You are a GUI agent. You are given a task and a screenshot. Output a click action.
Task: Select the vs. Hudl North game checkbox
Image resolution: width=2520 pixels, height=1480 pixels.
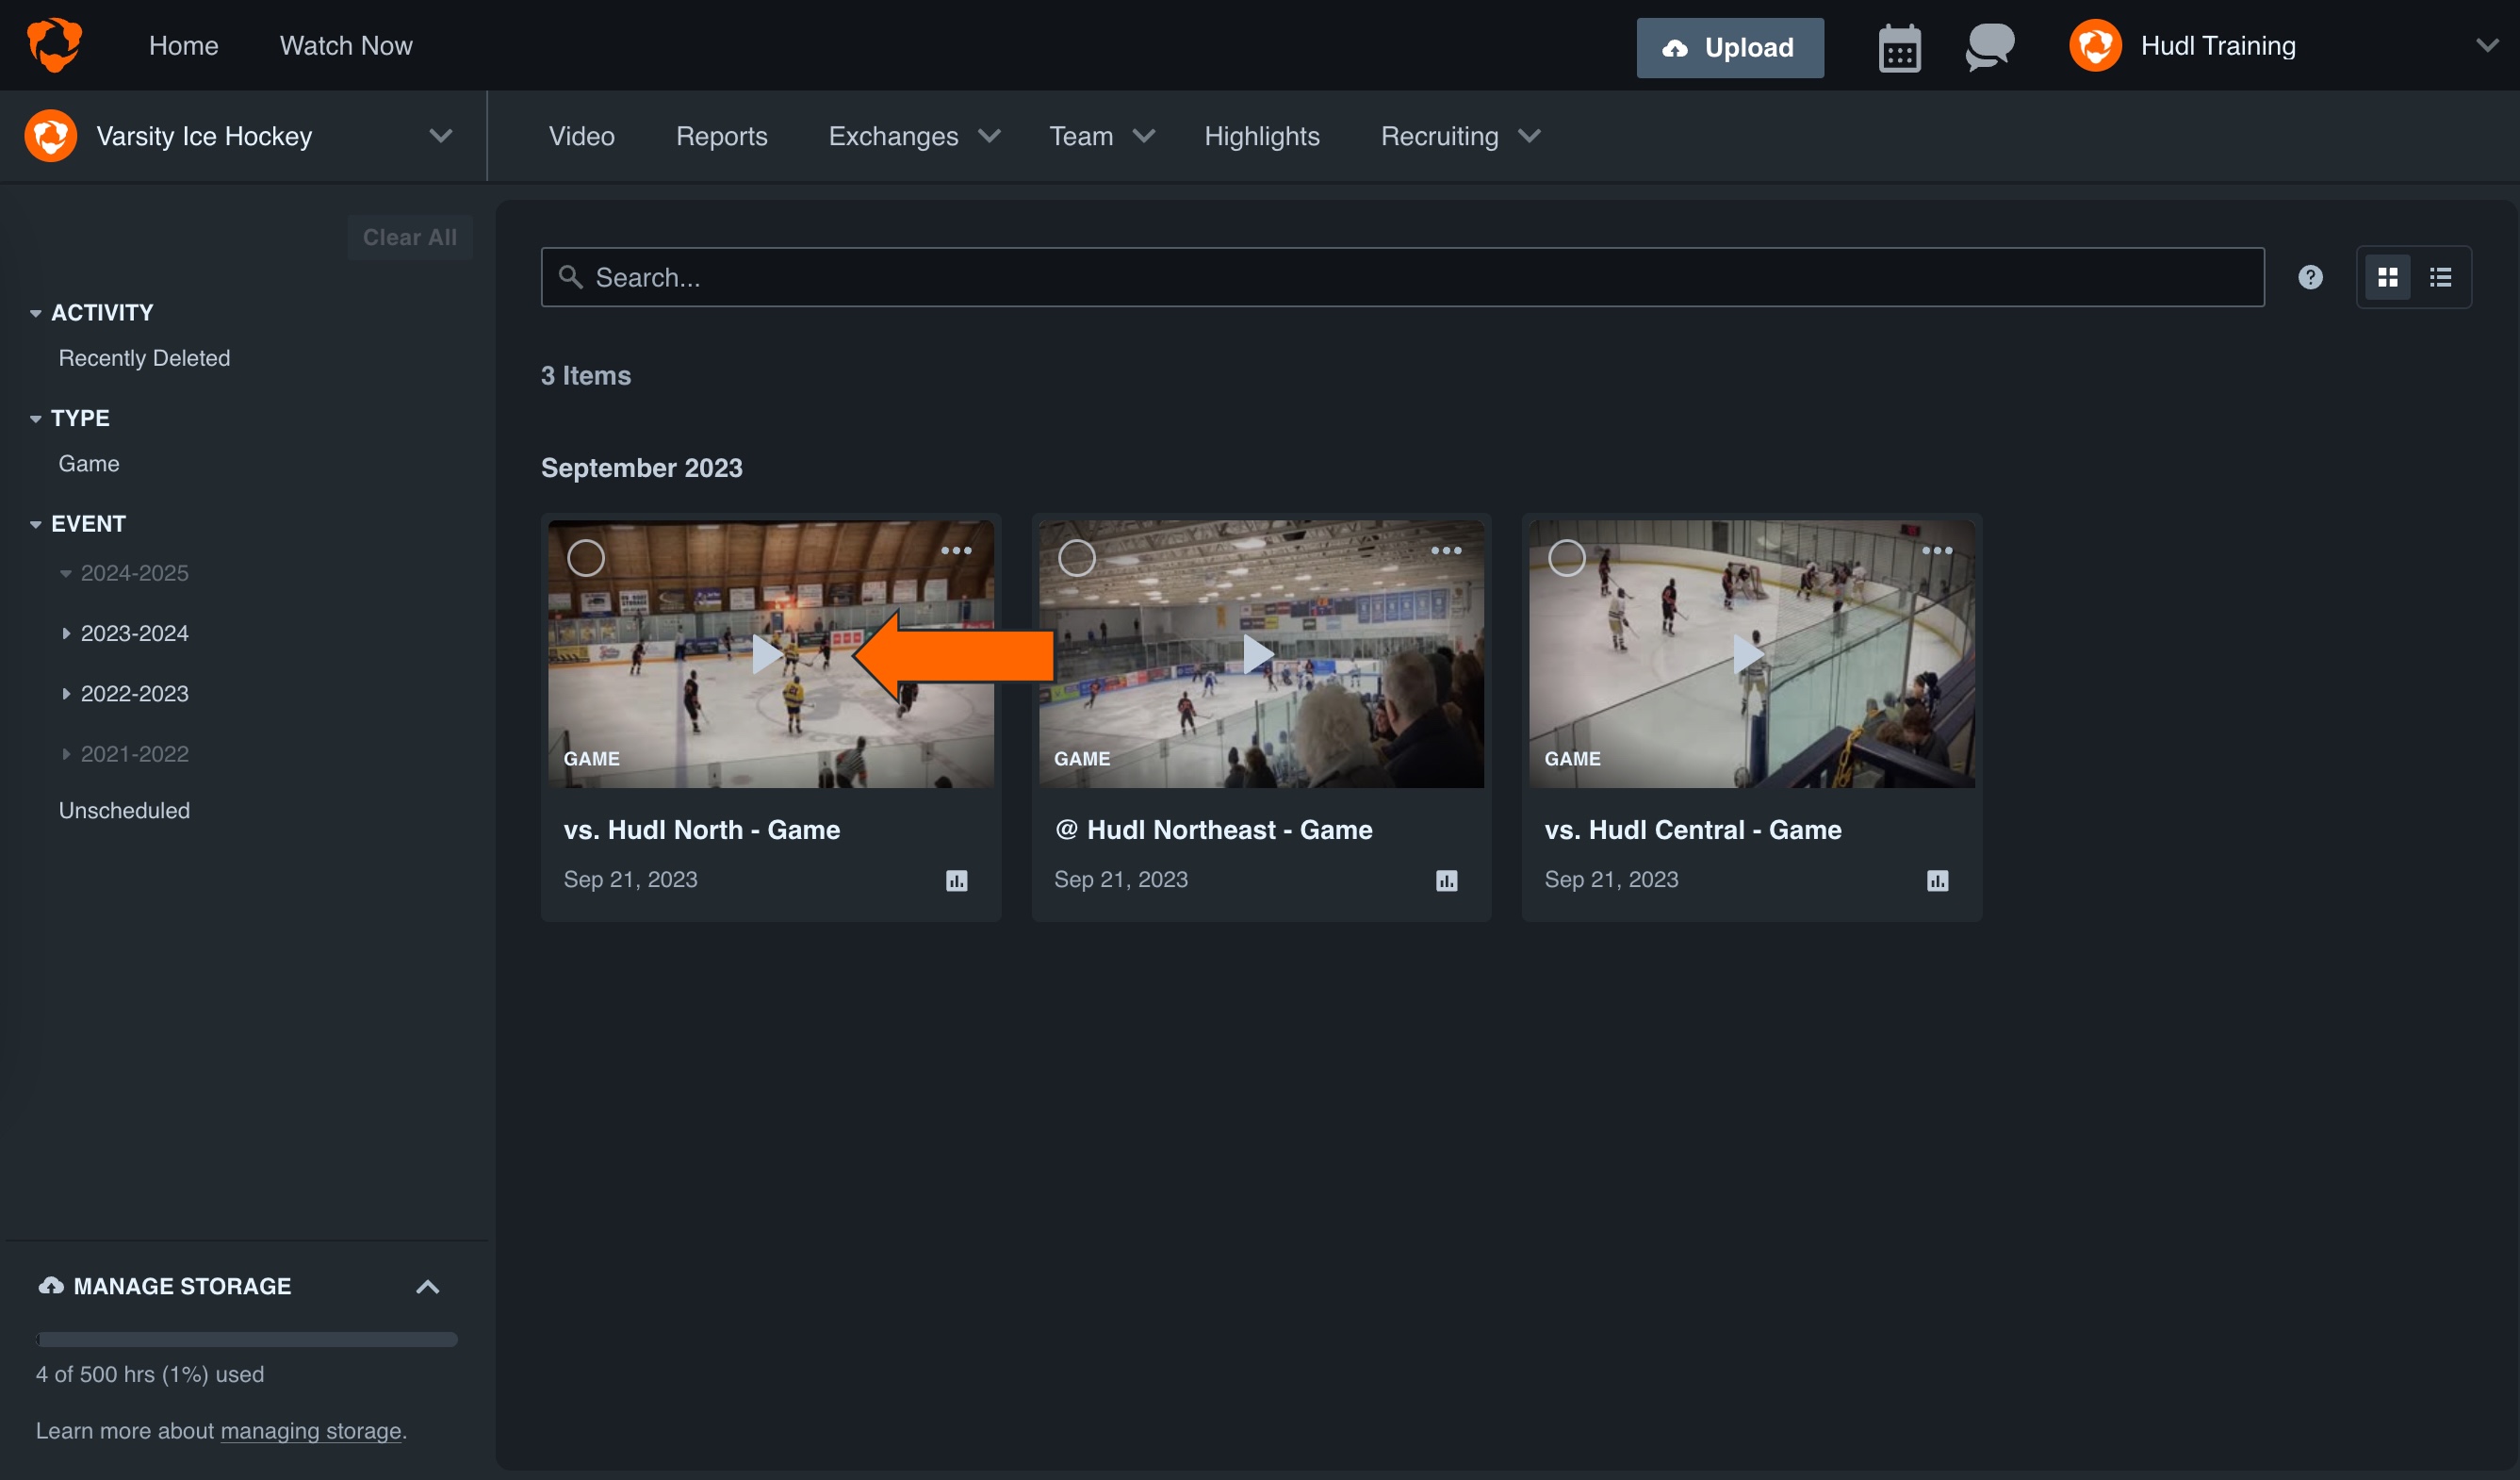tap(586, 558)
